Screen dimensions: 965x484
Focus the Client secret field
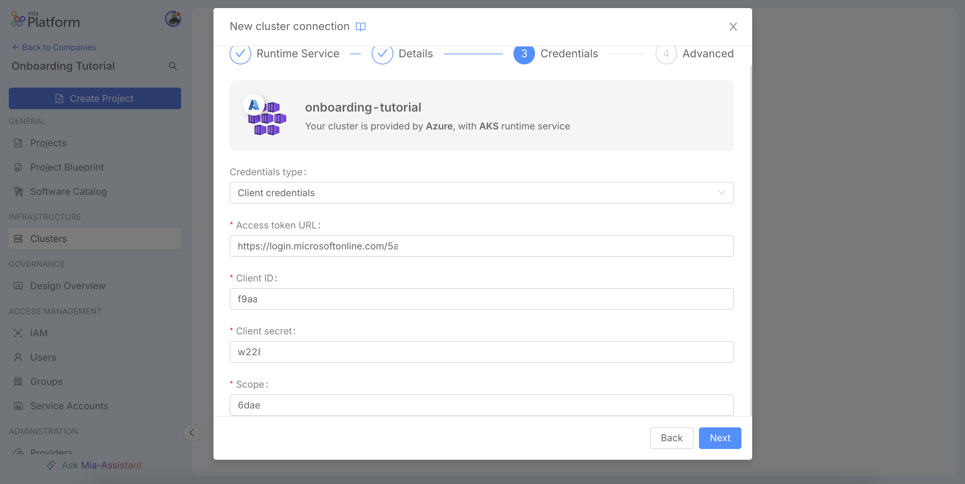[481, 352]
